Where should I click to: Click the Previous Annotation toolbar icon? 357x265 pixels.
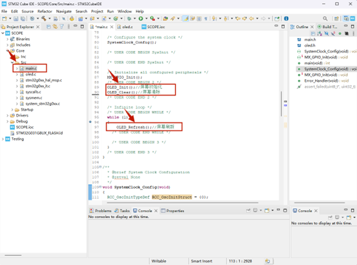pyautogui.click(x=226, y=19)
